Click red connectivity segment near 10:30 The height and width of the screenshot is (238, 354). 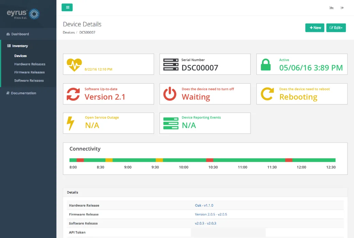tap(210, 160)
